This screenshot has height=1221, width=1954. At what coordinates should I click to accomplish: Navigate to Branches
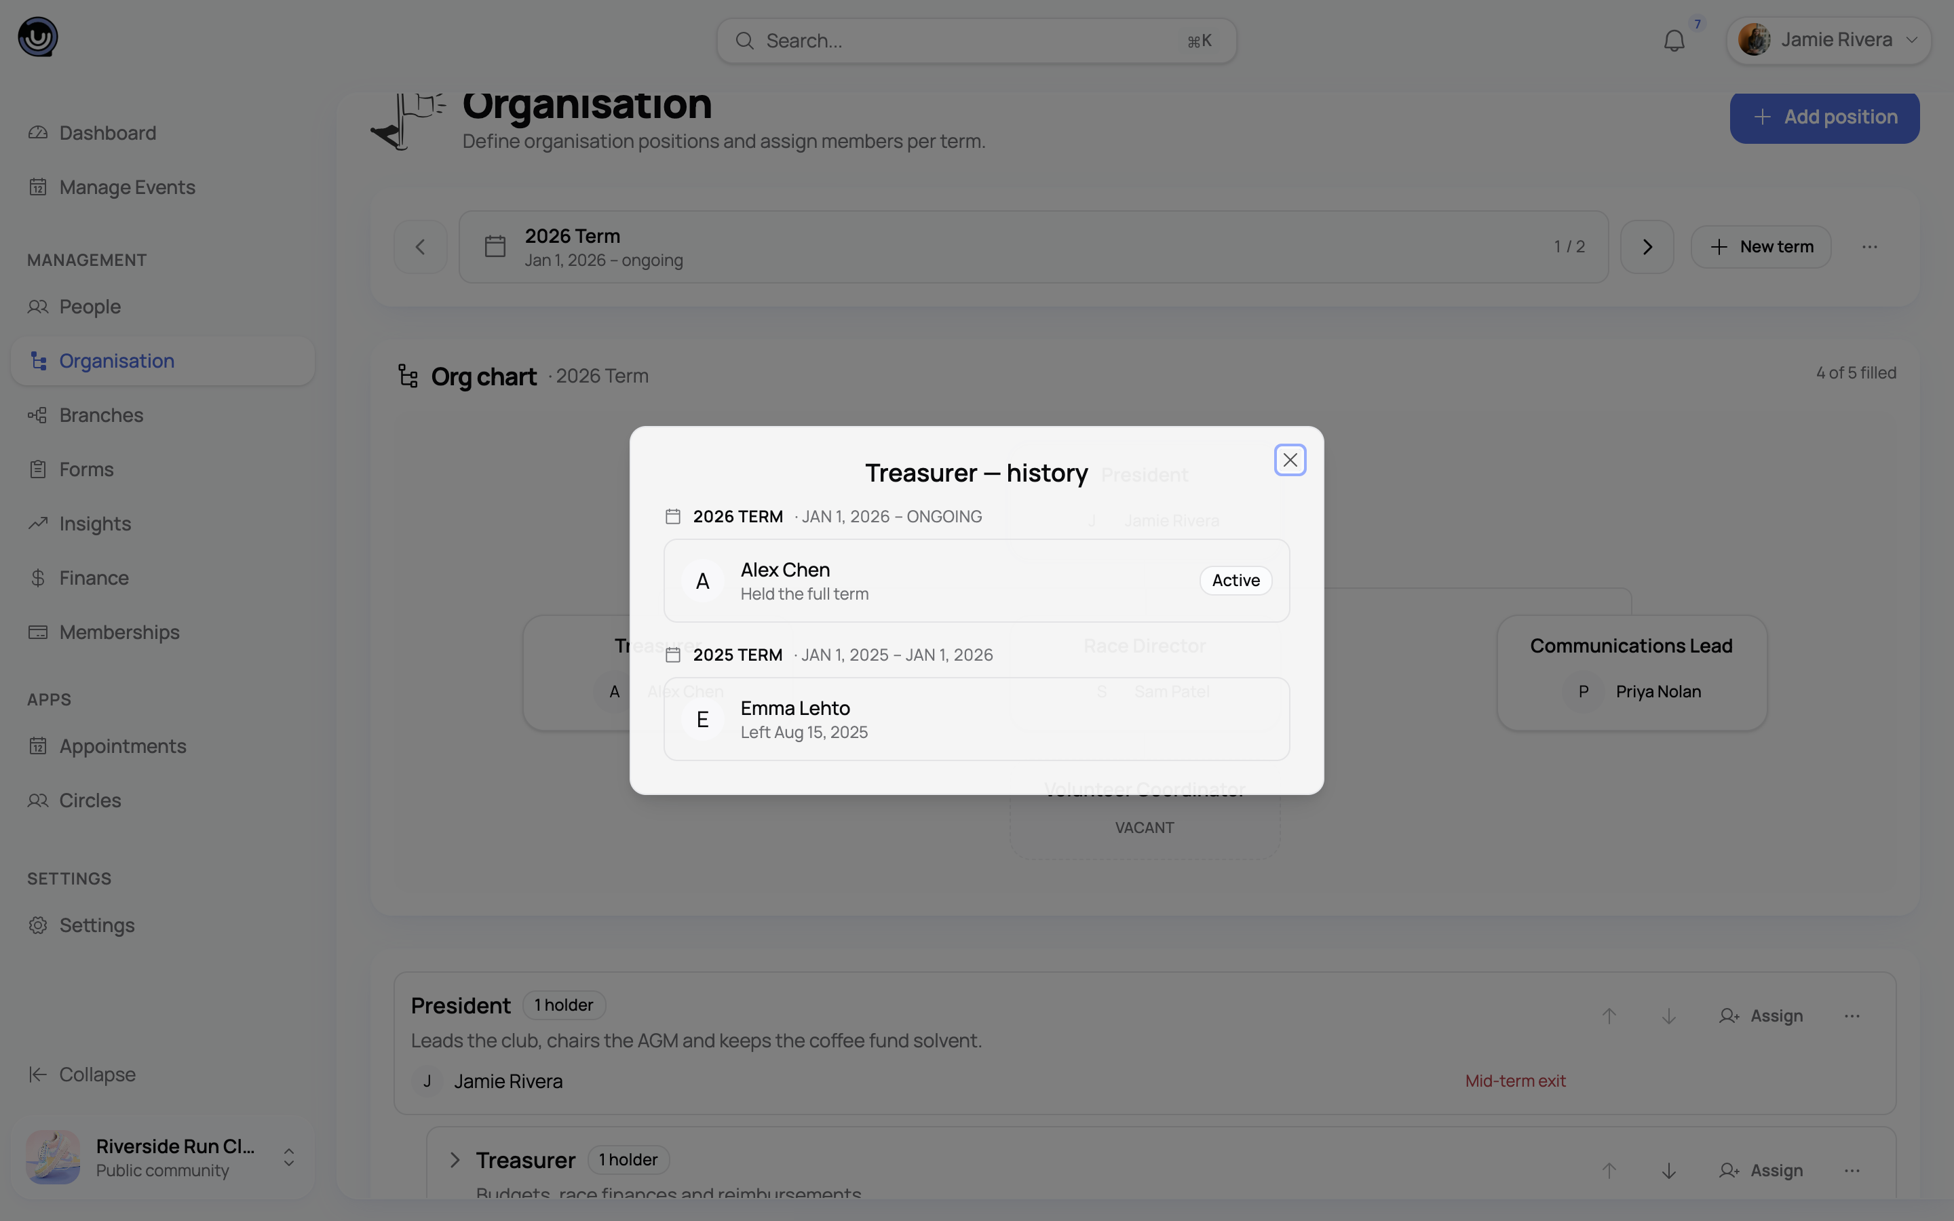[162, 415]
